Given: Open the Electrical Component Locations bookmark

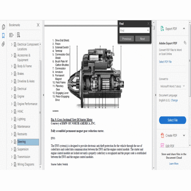Looking at the screenshot, I should click(x=28, y=47).
